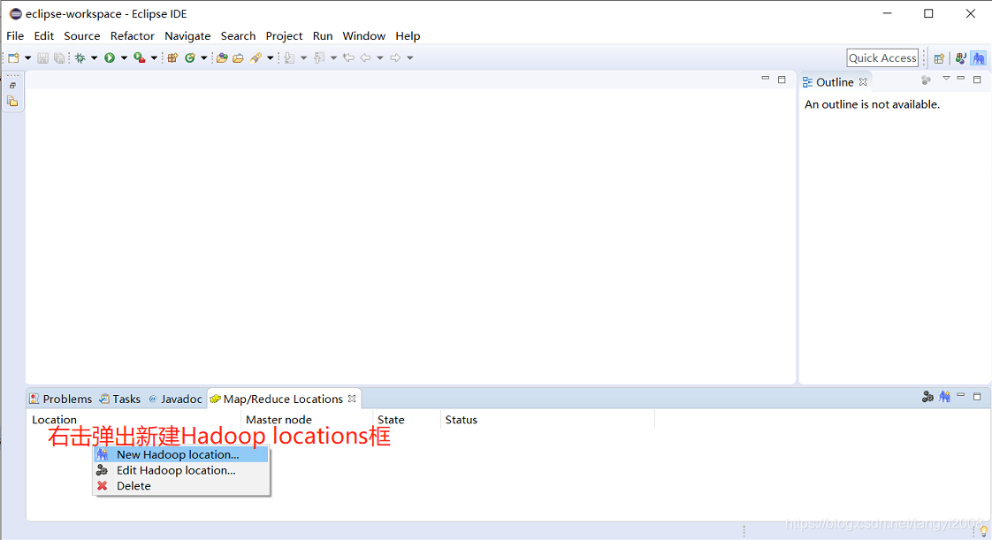Expand the Forward history dropdown arrow

tap(410, 58)
